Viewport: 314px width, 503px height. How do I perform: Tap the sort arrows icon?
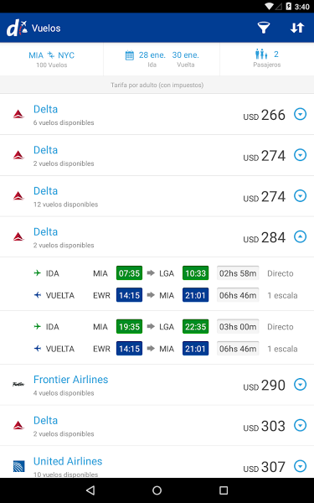coord(297,28)
